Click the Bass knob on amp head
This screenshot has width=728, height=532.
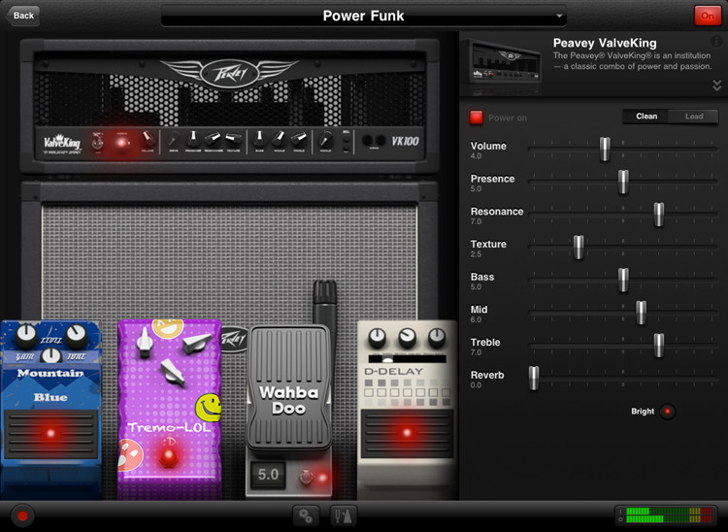(259, 138)
